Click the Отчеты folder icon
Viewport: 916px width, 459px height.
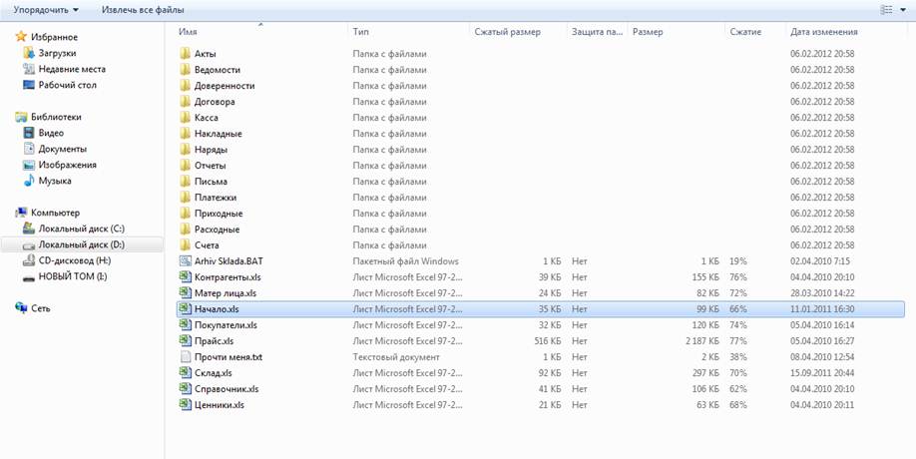pyautogui.click(x=186, y=166)
